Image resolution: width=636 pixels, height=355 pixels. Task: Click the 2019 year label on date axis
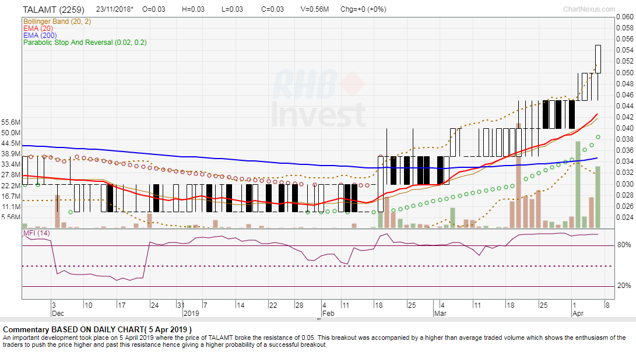point(191,313)
